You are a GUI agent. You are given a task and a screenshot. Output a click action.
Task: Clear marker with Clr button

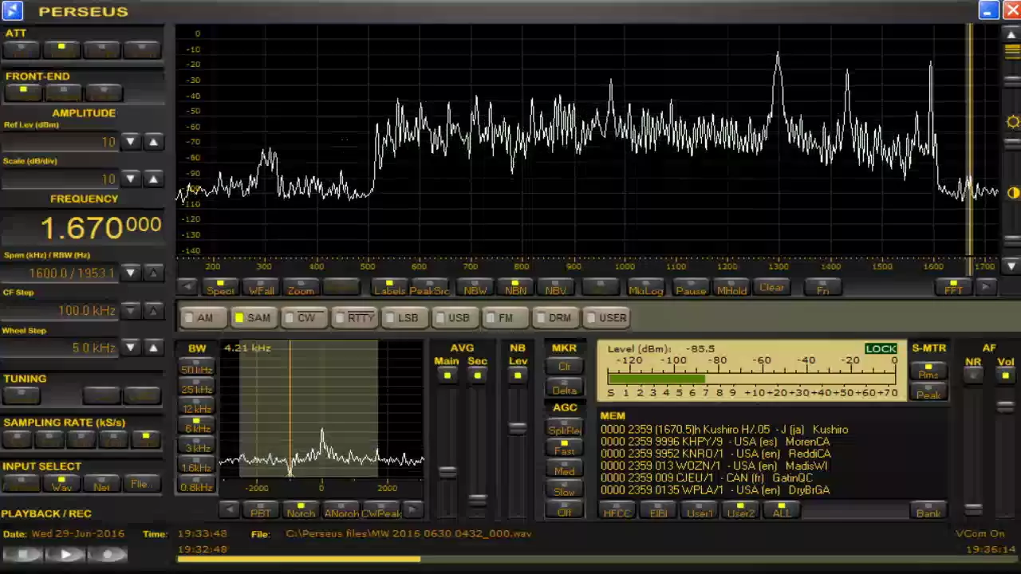point(564,367)
